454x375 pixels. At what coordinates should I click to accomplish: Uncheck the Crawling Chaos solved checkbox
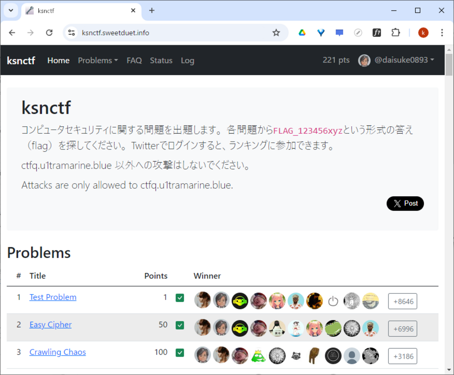click(x=180, y=353)
